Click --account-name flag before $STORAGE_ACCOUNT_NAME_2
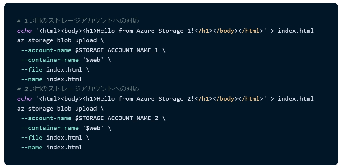Image resolution: width=341 pixels, height=167 pixels. coord(46,118)
